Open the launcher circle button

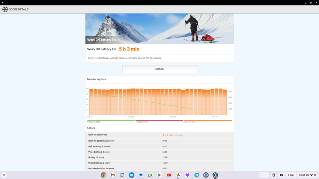coord(4,175)
